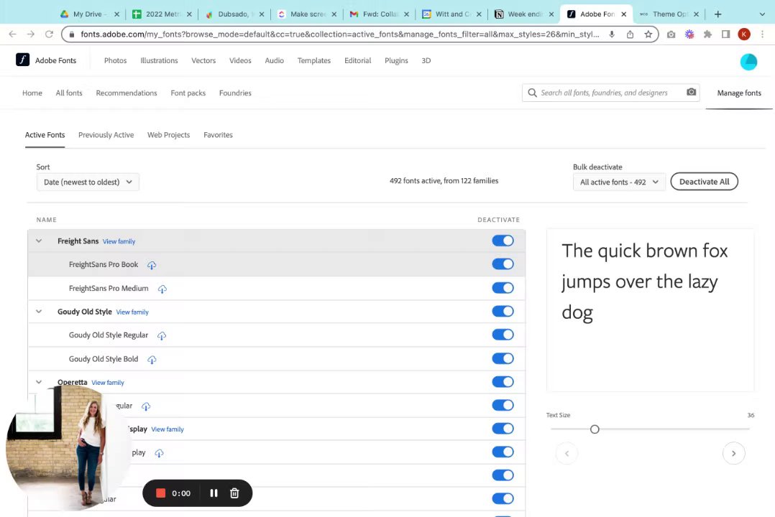Deactivate the Goudy Old Style family toggle
Image resolution: width=775 pixels, height=517 pixels.
[503, 311]
